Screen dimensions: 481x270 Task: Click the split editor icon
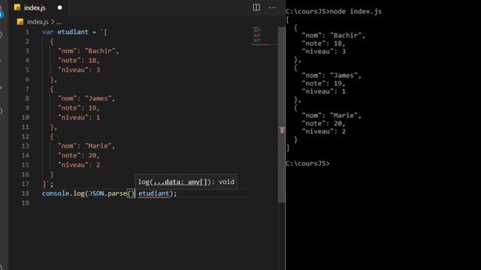pos(256,7)
